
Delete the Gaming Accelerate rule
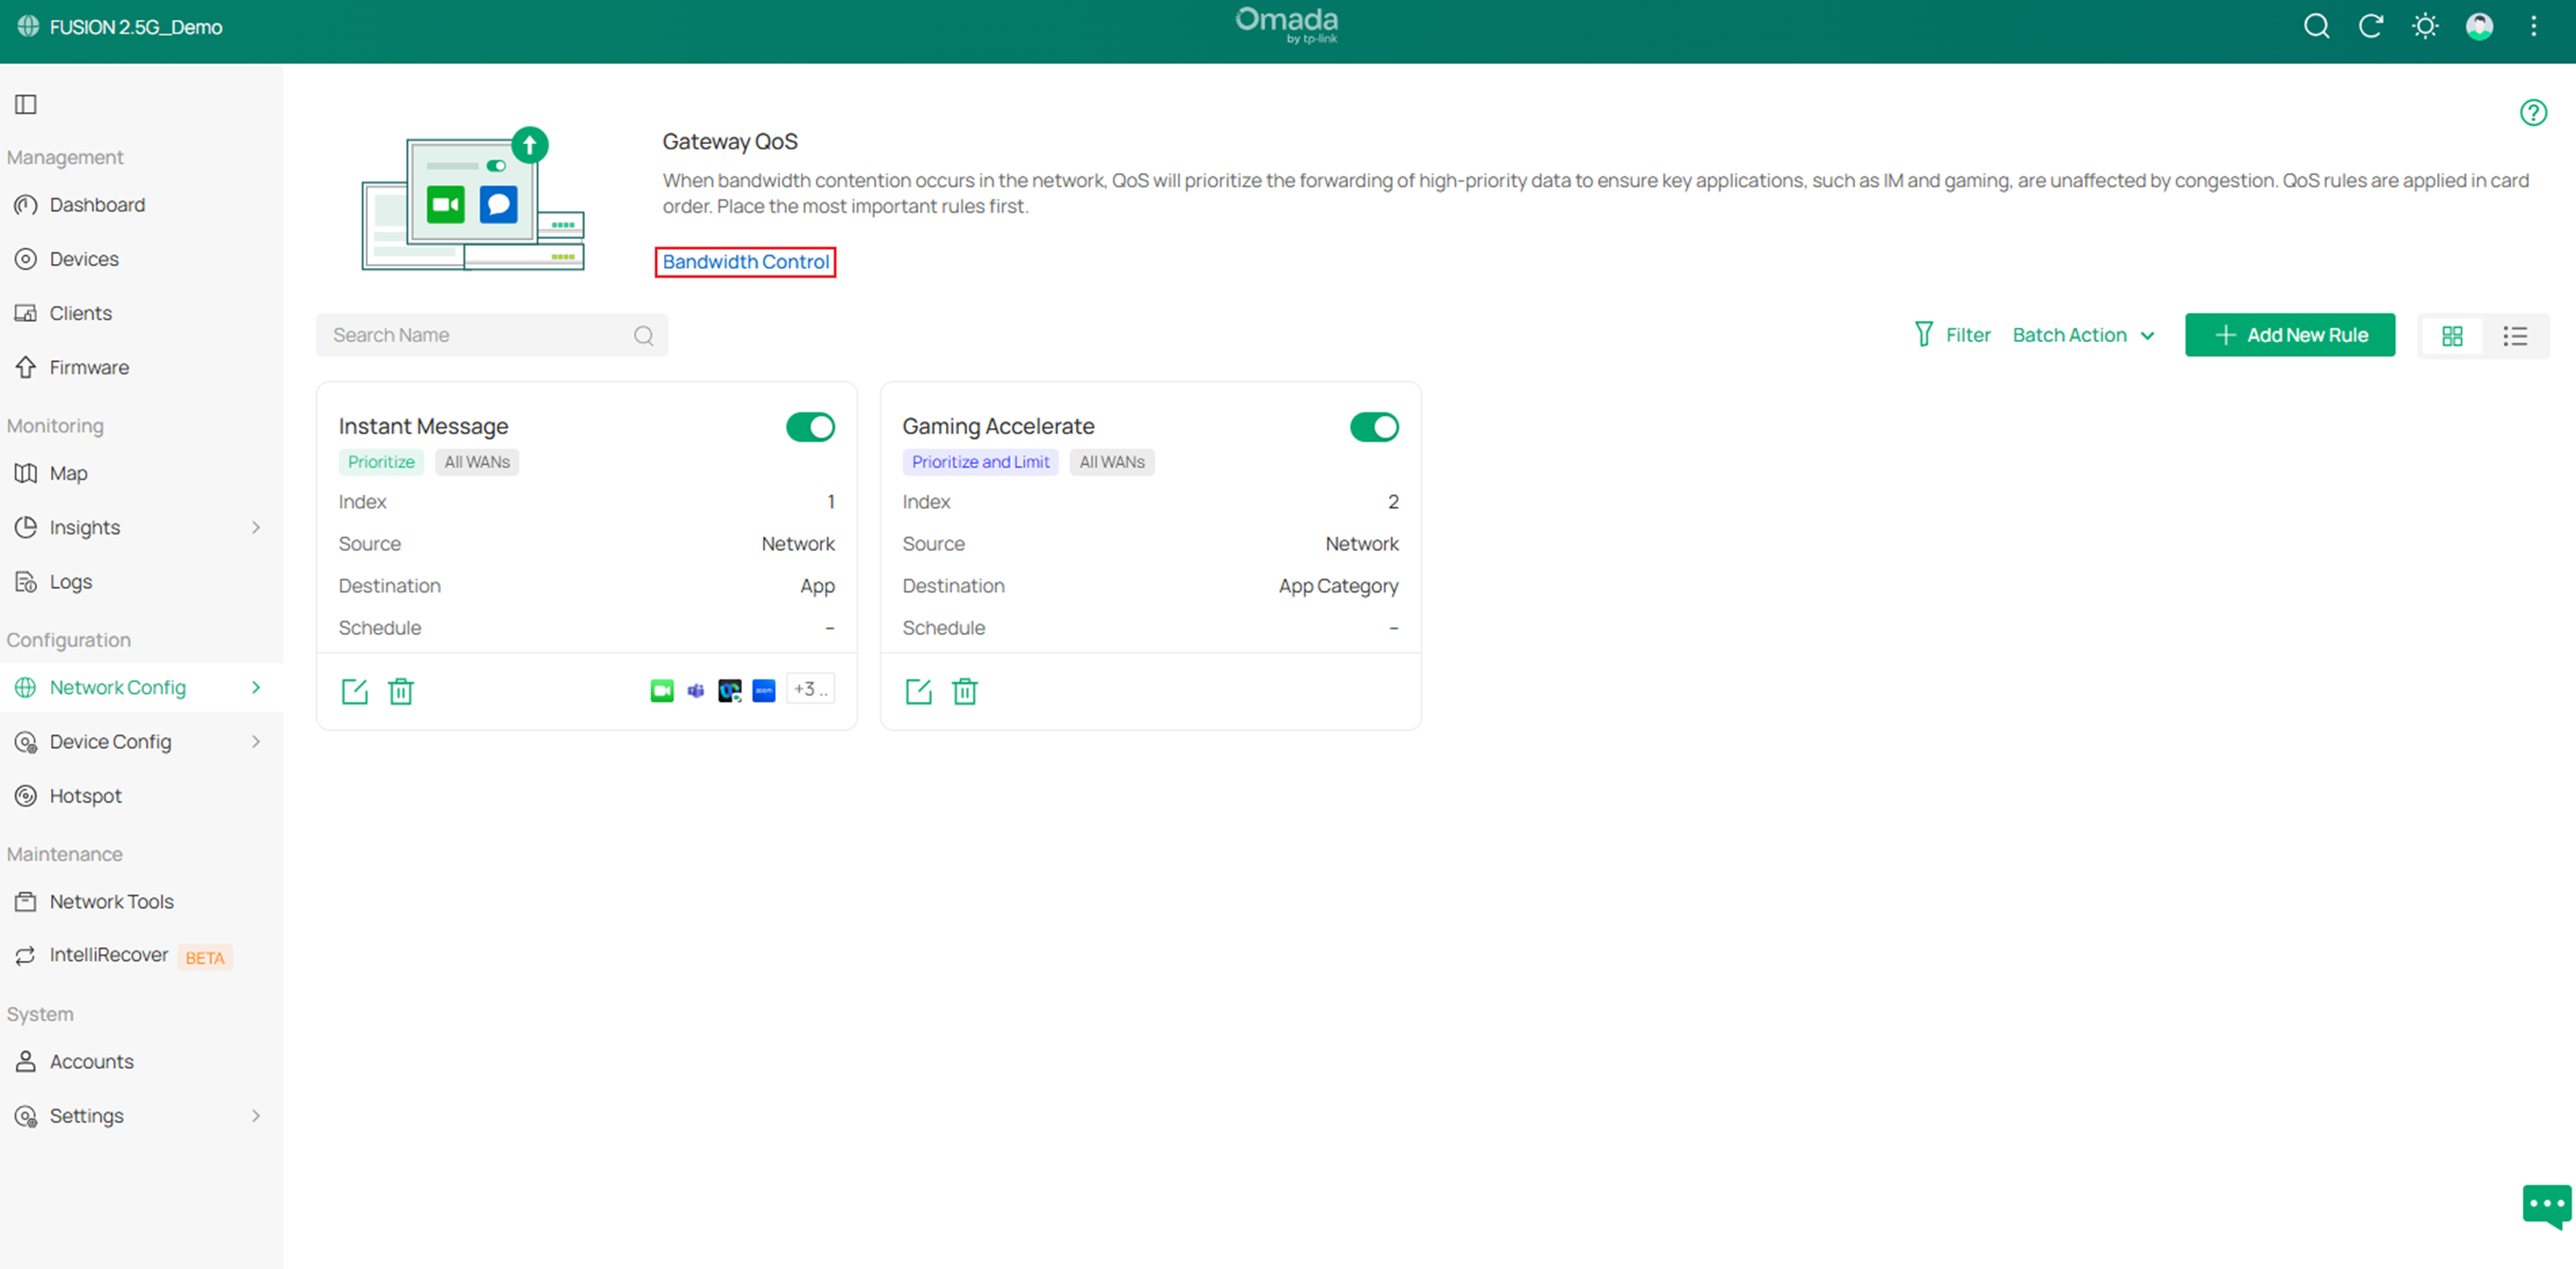(965, 691)
